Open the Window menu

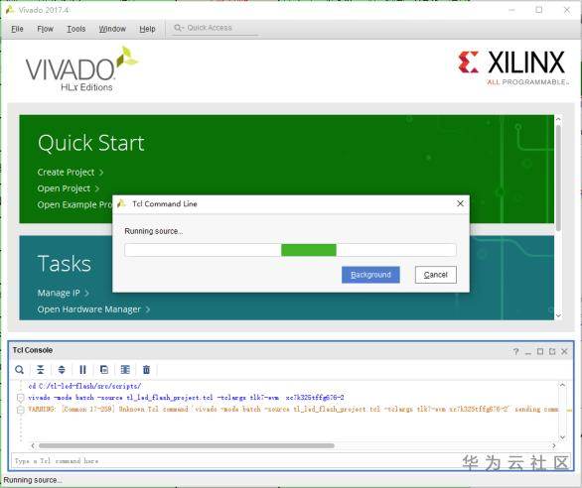pos(112,29)
